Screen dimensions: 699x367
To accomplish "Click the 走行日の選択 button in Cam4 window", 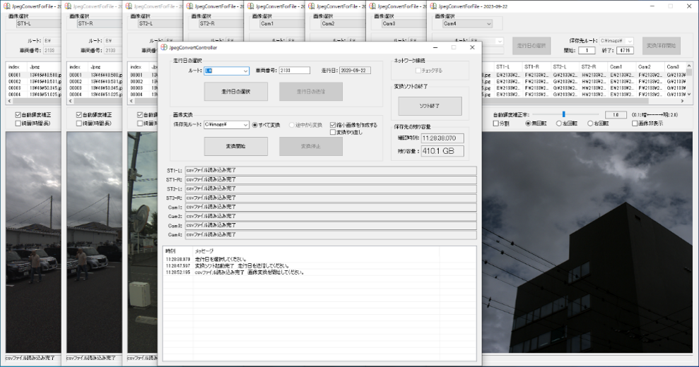I will [x=531, y=46].
